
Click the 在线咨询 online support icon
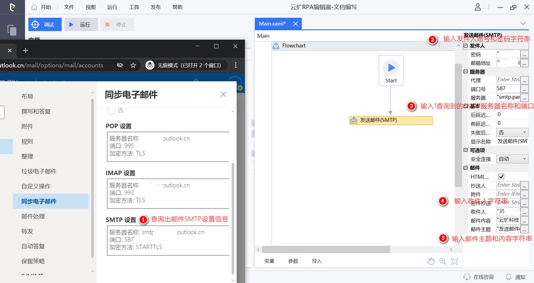pos(467,277)
